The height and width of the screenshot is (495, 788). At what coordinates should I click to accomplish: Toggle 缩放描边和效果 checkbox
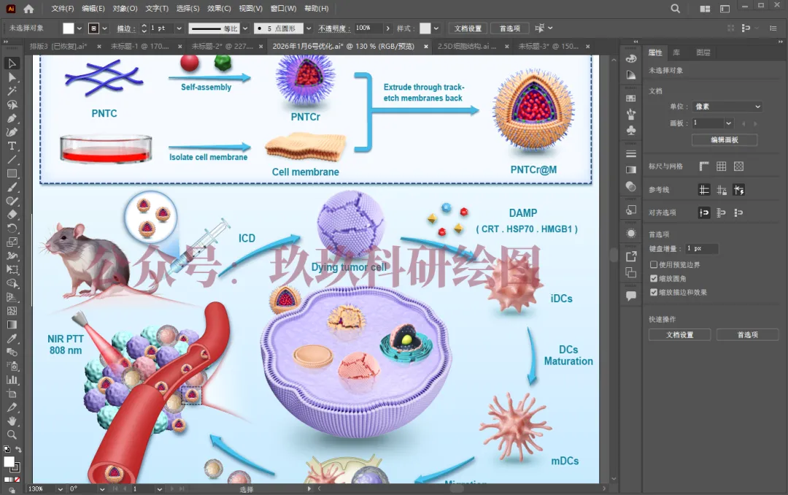coord(654,292)
